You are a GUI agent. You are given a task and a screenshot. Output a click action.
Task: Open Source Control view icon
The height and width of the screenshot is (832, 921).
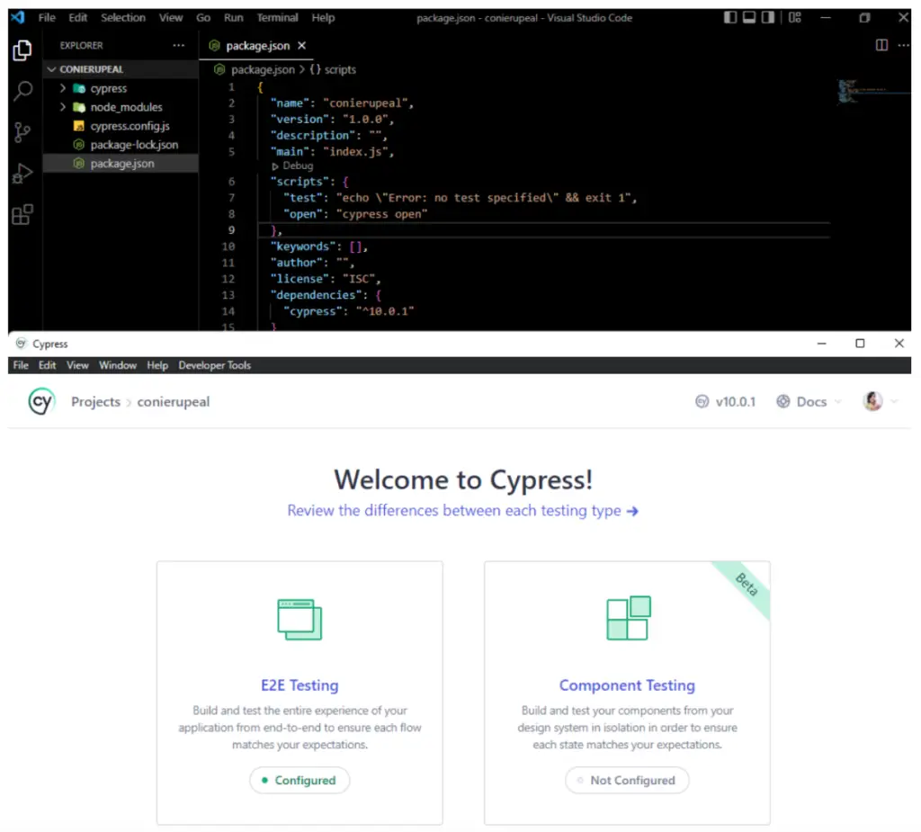coord(22,133)
